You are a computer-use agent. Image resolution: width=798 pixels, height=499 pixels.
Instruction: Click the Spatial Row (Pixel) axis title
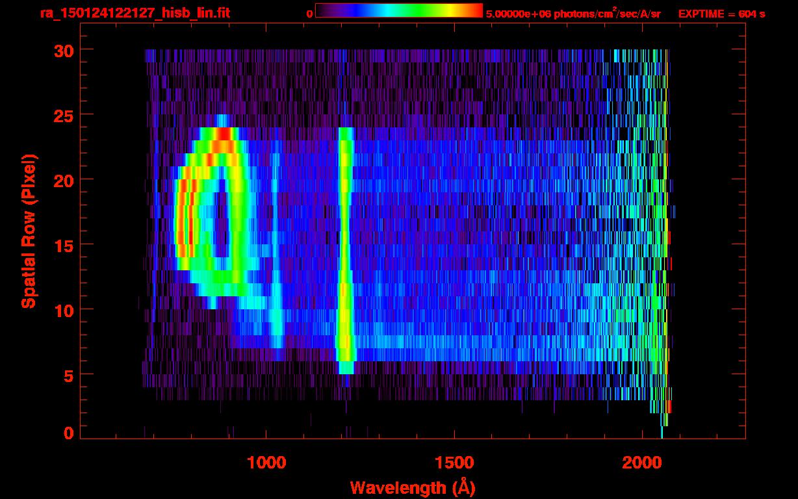(29, 231)
